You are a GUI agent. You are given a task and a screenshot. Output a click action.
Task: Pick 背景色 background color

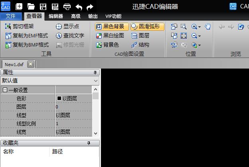coord(107,45)
